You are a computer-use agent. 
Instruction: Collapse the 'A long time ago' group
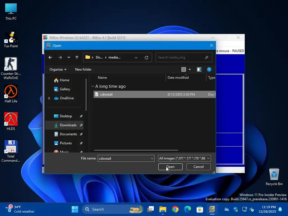tap(93, 86)
